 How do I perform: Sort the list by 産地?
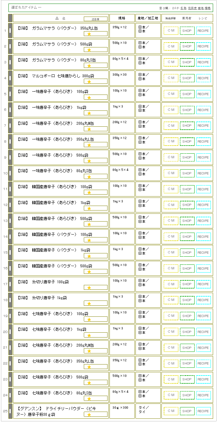[200, 8]
